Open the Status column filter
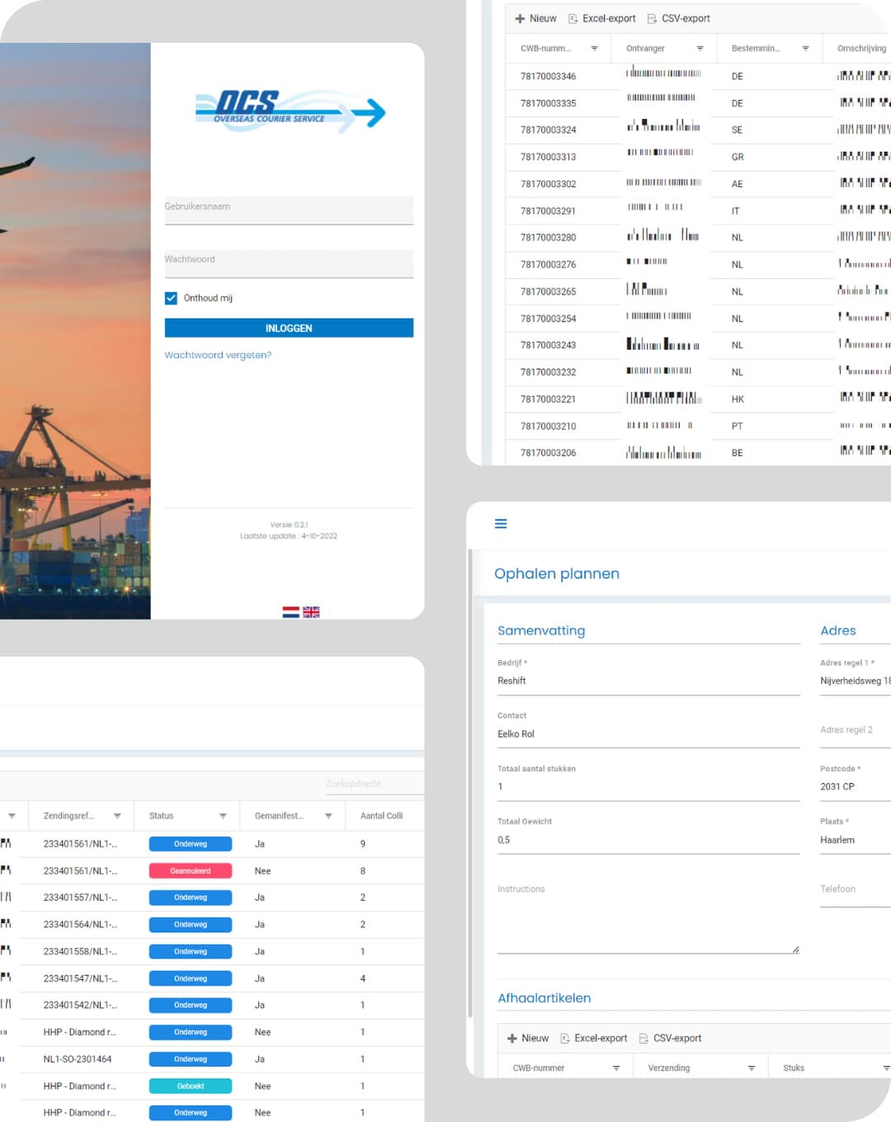Image resolution: width=891 pixels, height=1122 pixels. [223, 816]
